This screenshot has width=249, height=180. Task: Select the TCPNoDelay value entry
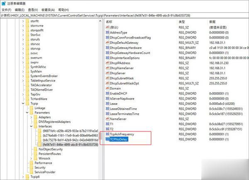(119, 139)
